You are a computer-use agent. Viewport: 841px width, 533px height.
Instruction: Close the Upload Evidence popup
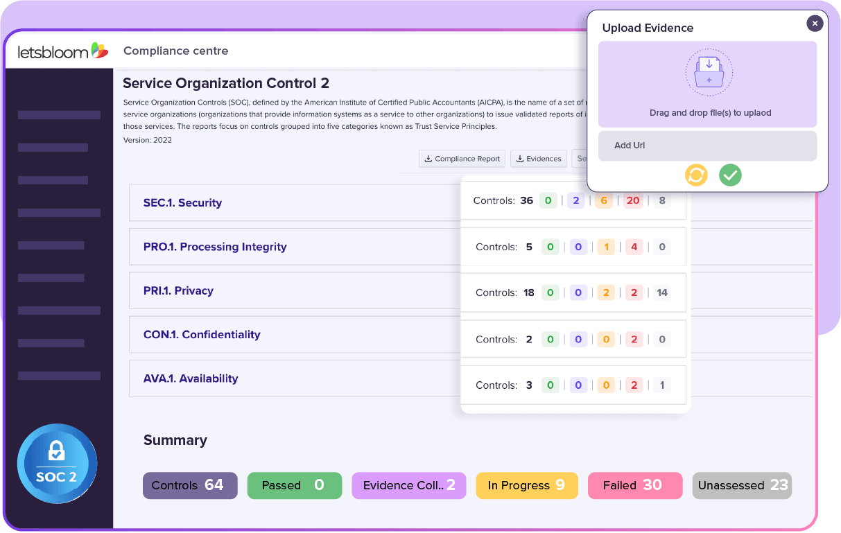815,24
